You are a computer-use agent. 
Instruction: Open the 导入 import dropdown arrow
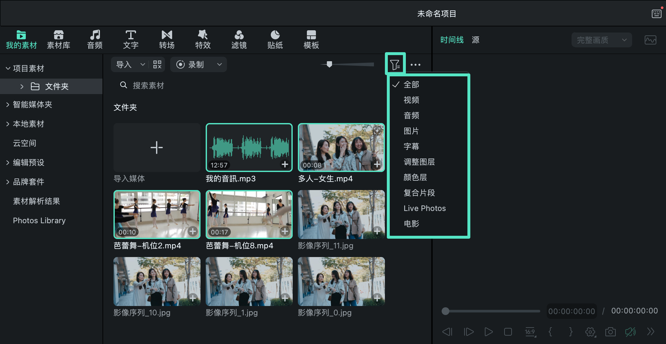tap(142, 64)
